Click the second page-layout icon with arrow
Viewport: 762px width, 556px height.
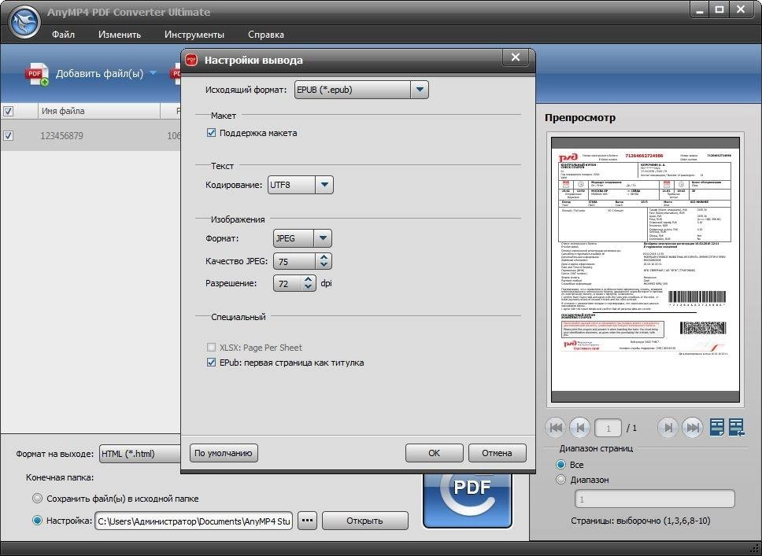(x=736, y=427)
